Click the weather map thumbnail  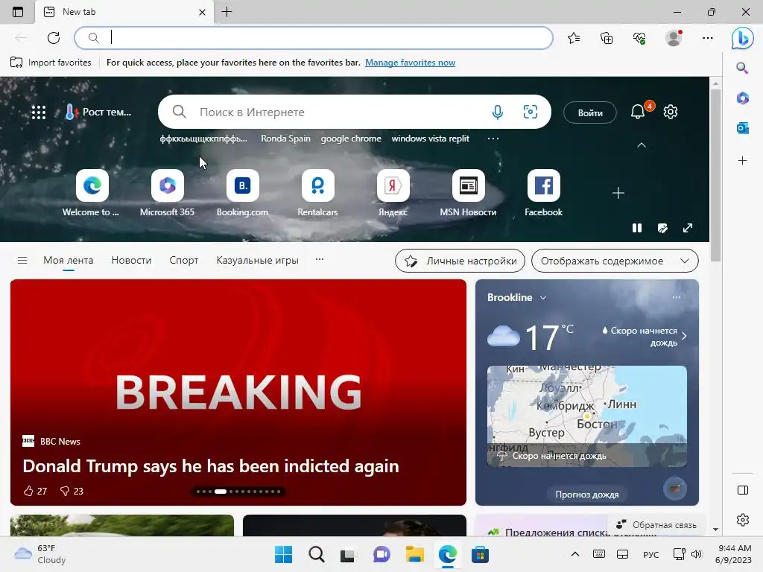coord(587,416)
